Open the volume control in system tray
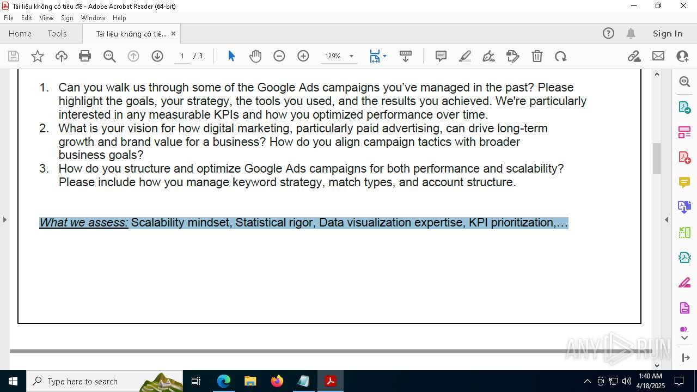697x392 pixels. pyautogui.click(x=627, y=381)
